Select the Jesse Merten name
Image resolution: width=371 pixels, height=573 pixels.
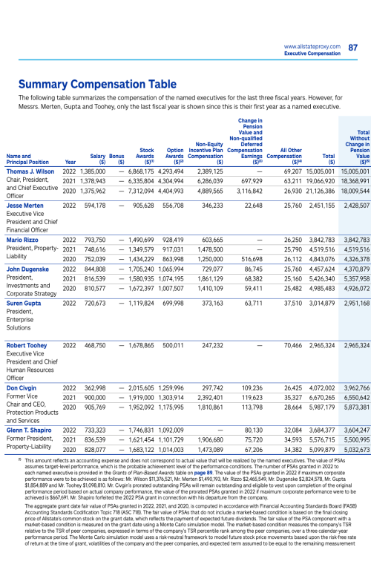24,206
